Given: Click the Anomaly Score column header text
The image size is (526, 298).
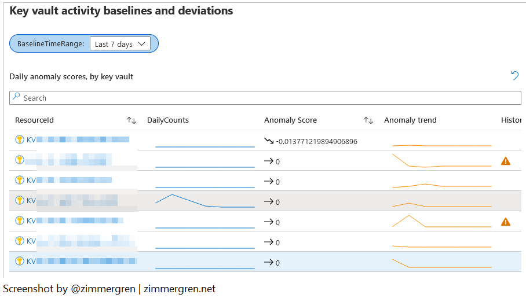Looking at the screenshot, I should click(x=290, y=120).
